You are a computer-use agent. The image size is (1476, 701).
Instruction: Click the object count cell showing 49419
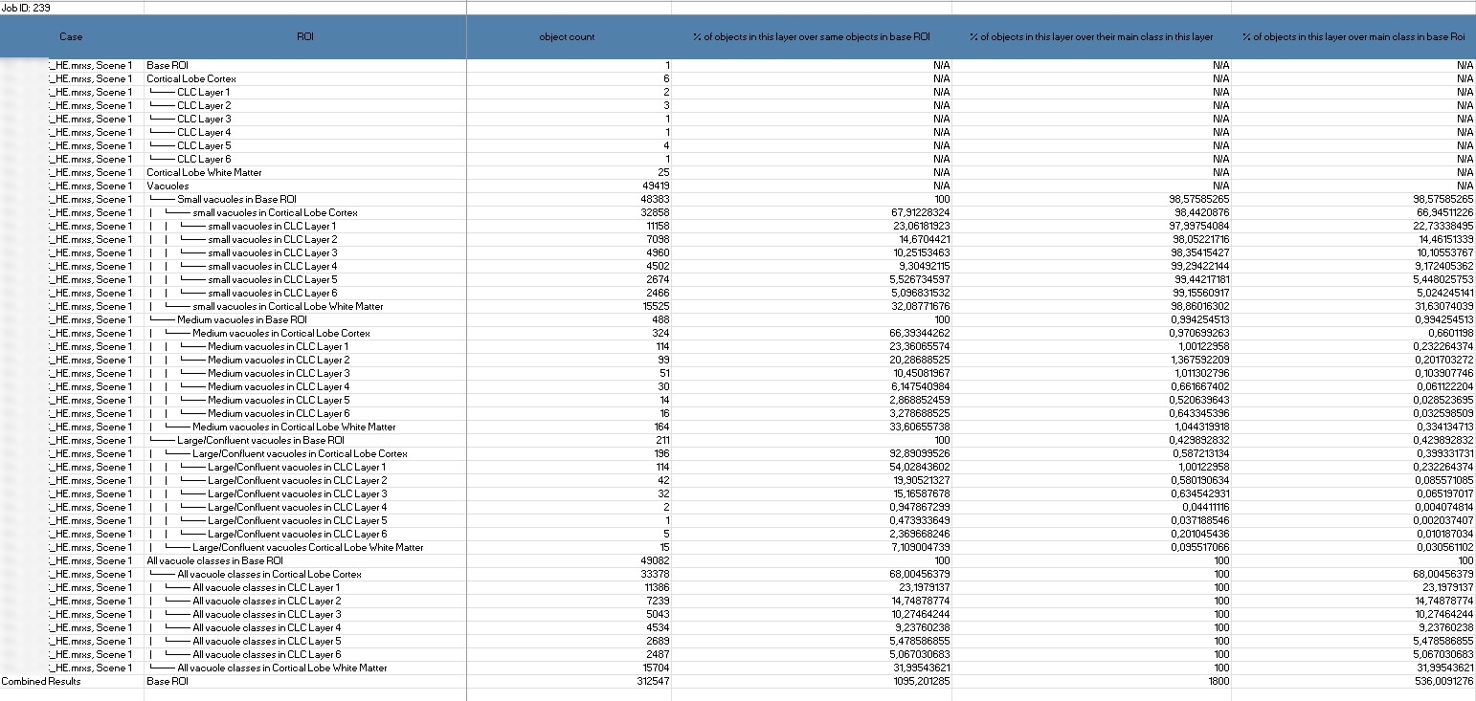pos(654,186)
